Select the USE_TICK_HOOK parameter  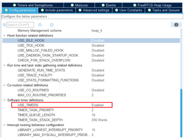pos(31,45)
